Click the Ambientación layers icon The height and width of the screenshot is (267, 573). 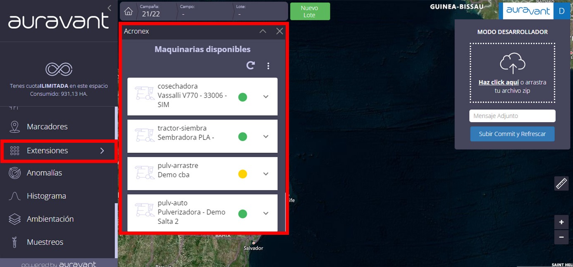click(x=15, y=219)
